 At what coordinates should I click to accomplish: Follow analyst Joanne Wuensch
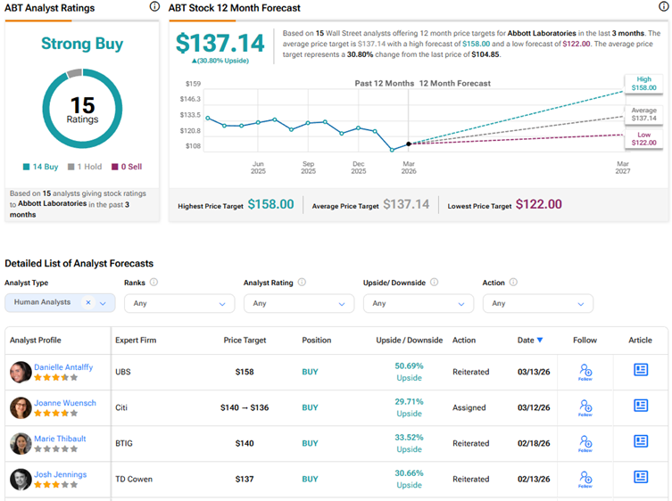point(585,408)
